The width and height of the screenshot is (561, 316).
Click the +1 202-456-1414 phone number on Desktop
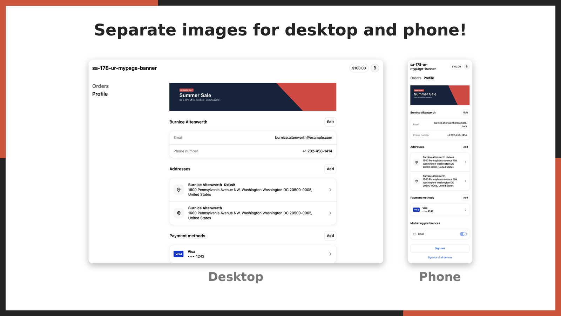tap(317, 151)
